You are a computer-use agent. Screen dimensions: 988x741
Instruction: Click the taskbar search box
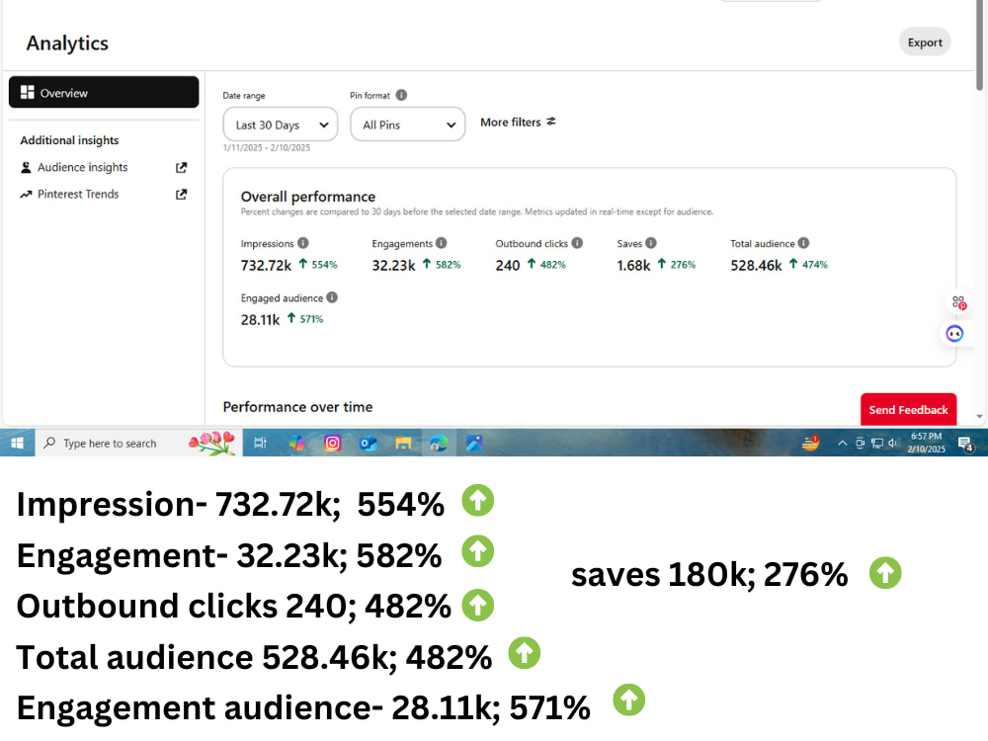pyautogui.click(x=138, y=443)
